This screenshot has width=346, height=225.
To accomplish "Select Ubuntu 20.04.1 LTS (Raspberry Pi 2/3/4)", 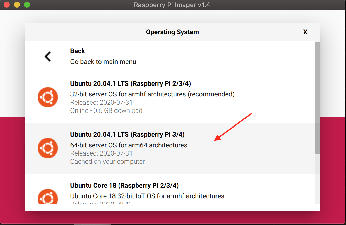I will 170,97.
